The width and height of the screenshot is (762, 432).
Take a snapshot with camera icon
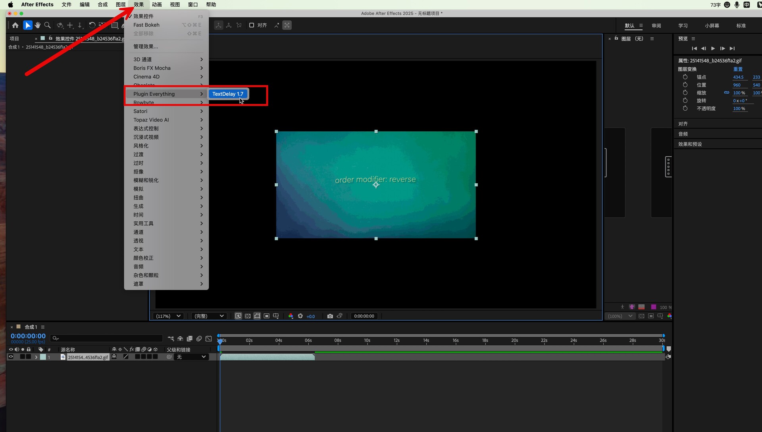(x=330, y=316)
